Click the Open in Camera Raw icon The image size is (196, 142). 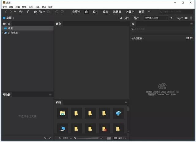tap(48, 12)
